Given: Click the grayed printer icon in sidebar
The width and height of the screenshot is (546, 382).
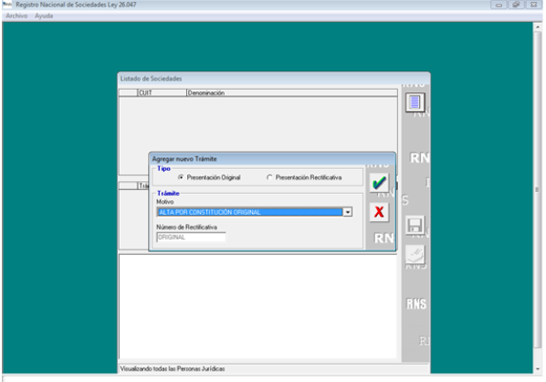Looking at the screenshot, I should click(415, 254).
